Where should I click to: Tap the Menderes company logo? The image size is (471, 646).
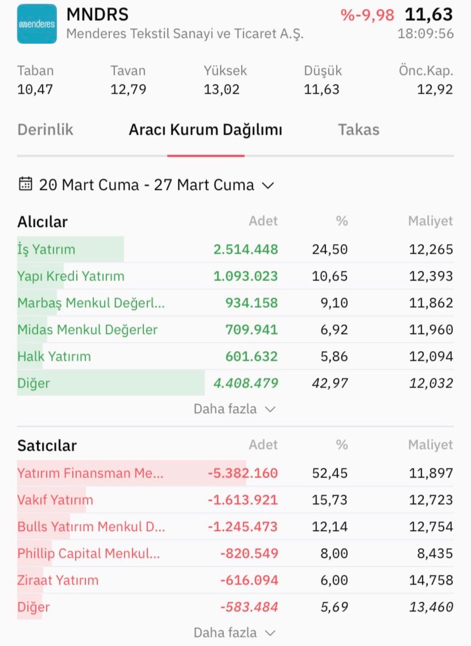(x=37, y=24)
